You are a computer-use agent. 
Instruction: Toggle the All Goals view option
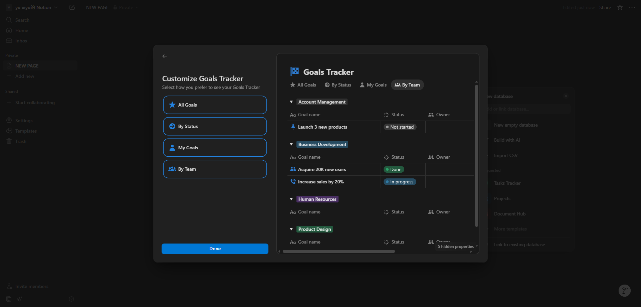pyautogui.click(x=215, y=105)
